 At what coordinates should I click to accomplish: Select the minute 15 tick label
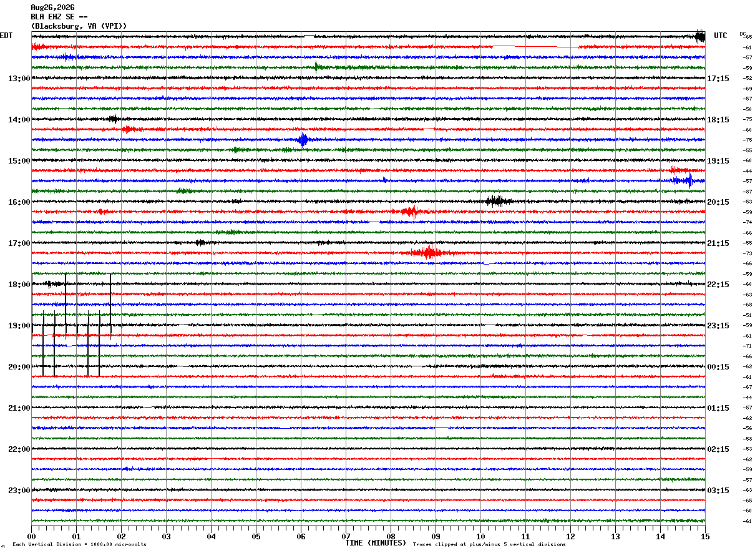coord(705,536)
